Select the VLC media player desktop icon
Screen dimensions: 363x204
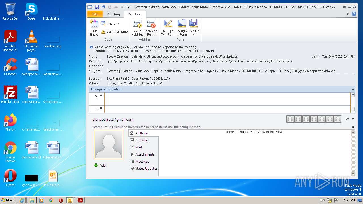(x=31, y=41)
